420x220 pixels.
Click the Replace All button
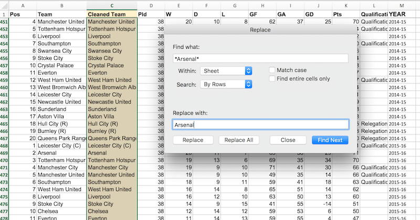coord(239,140)
